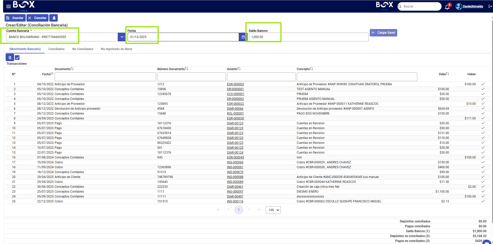Toggle the check mark on row 1 EGR-000003

point(483,84)
